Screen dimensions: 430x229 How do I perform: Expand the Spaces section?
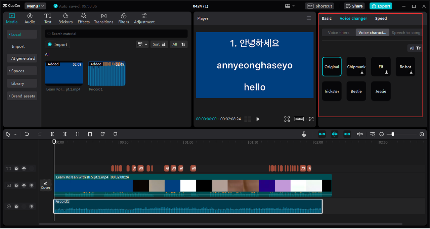point(22,71)
